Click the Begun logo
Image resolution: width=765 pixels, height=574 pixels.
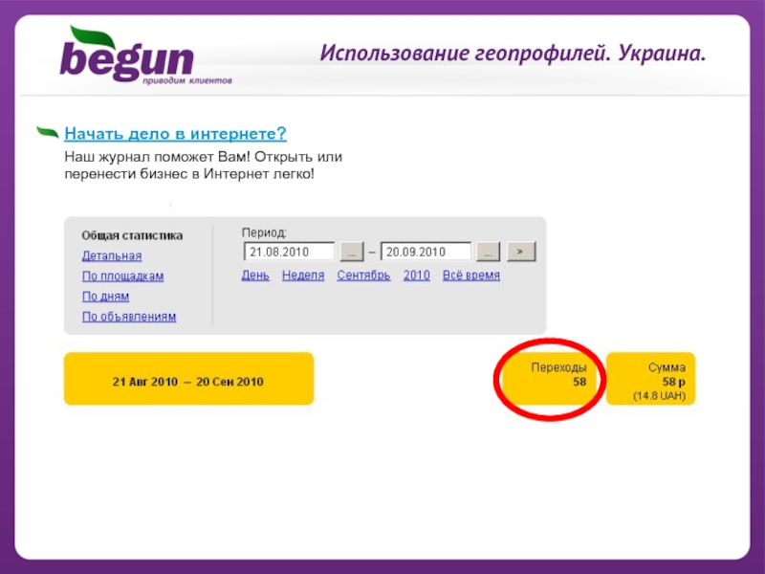tap(145, 55)
